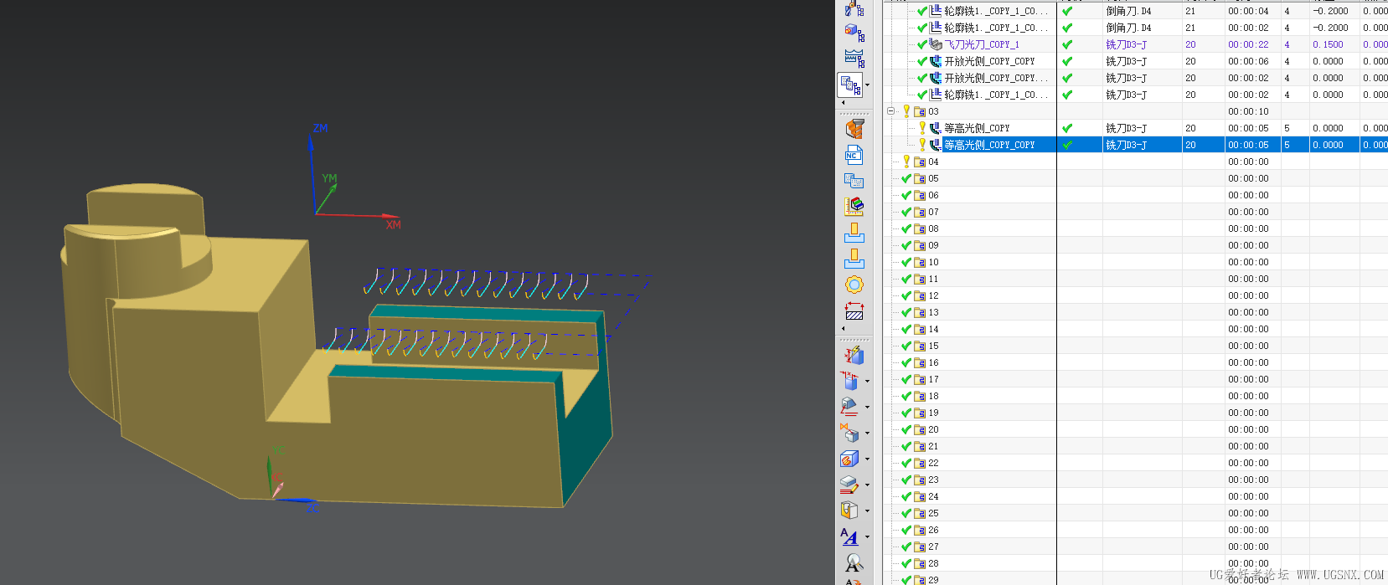Click the NC post process icon

[x=854, y=155]
